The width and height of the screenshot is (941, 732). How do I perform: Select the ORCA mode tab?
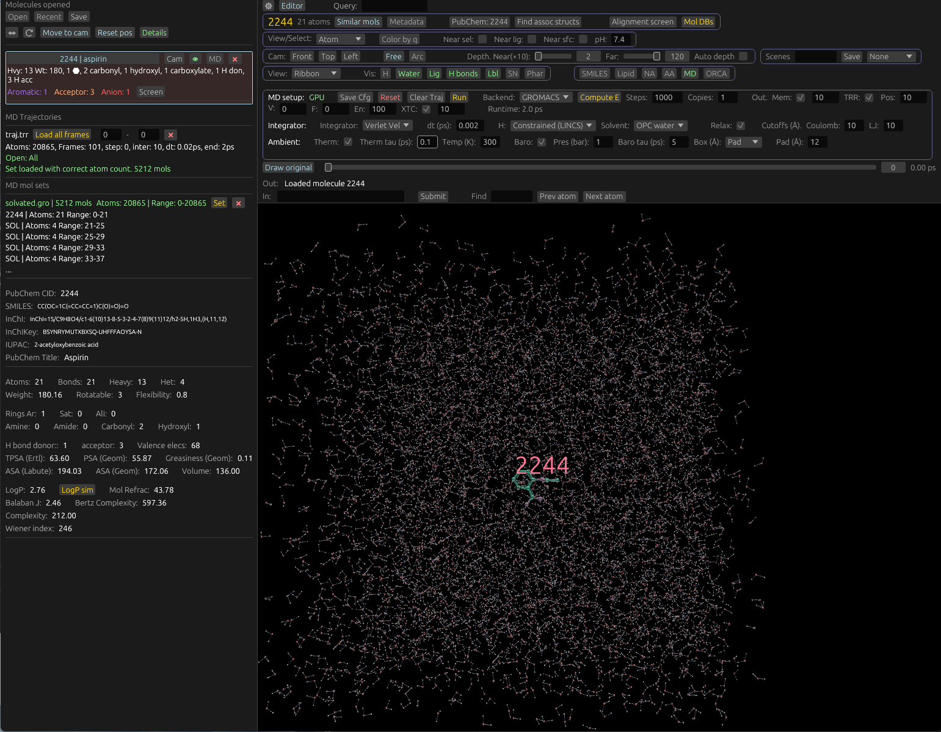pyautogui.click(x=716, y=74)
